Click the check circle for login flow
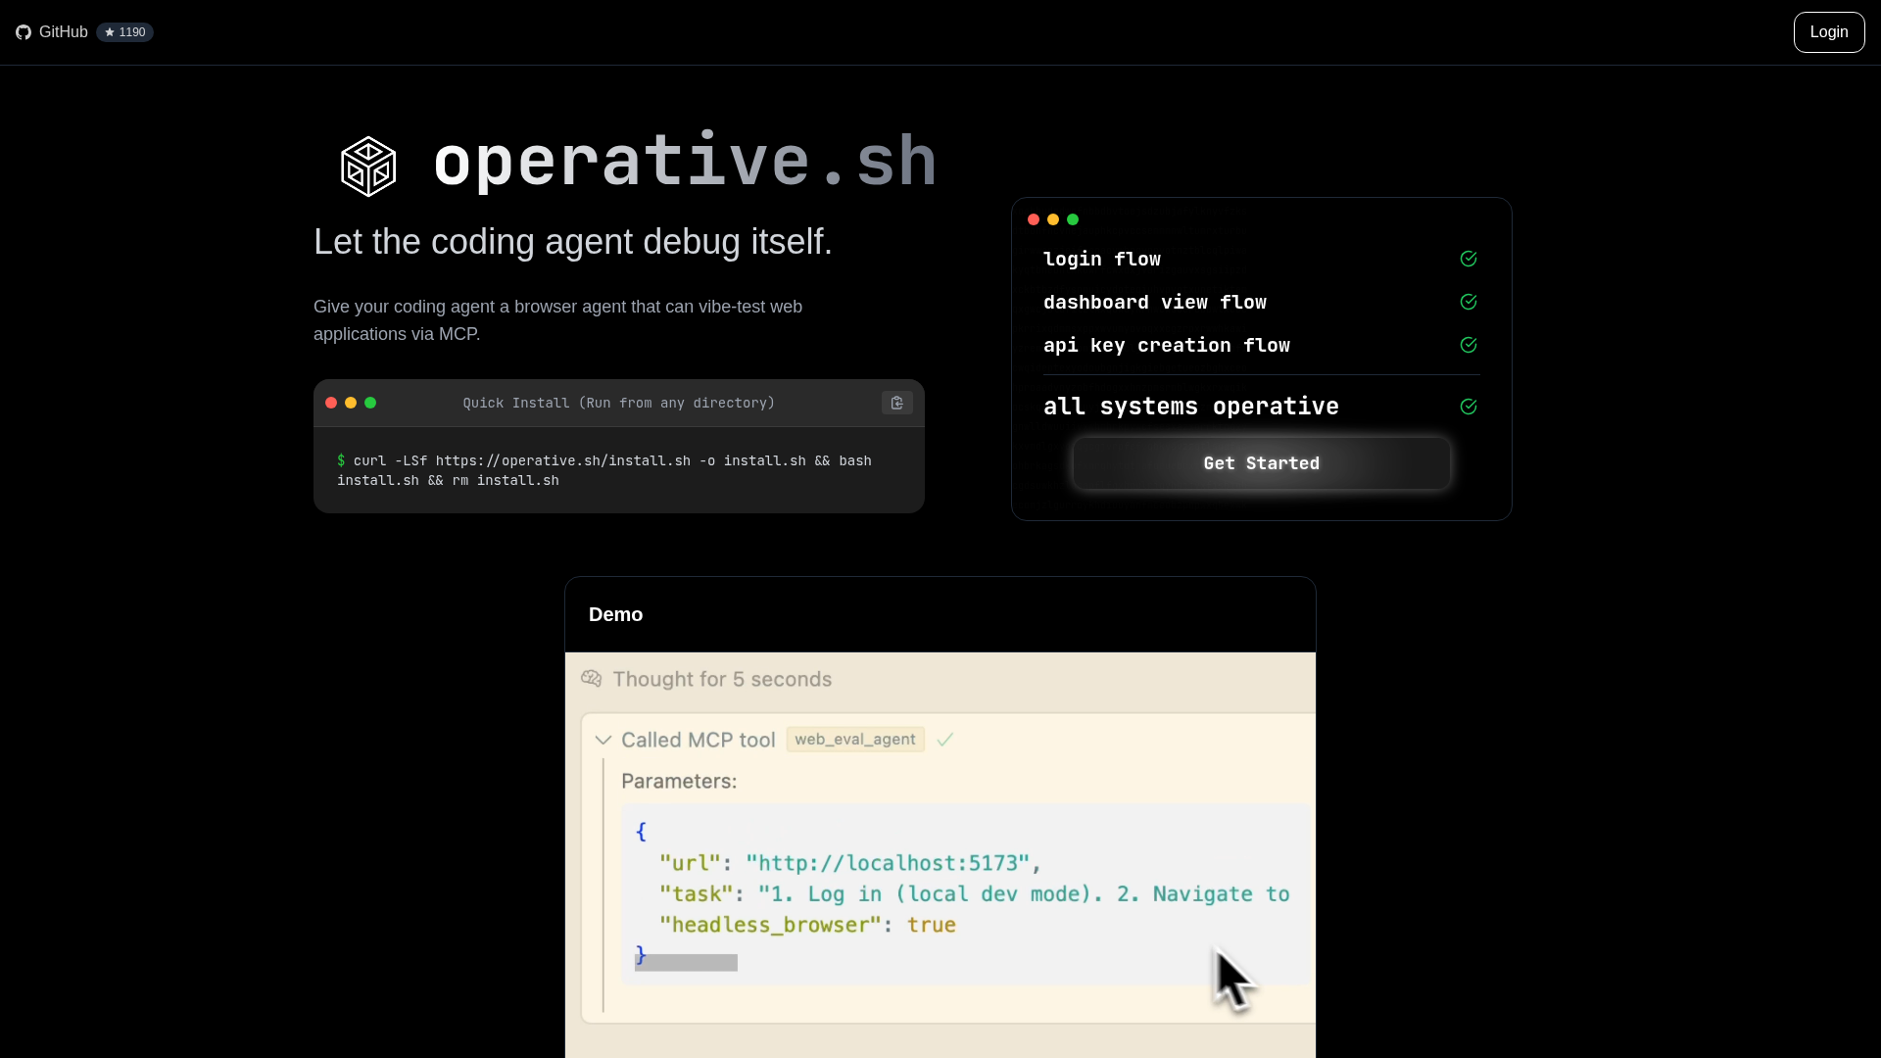This screenshot has height=1058, width=1881. click(1468, 259)
